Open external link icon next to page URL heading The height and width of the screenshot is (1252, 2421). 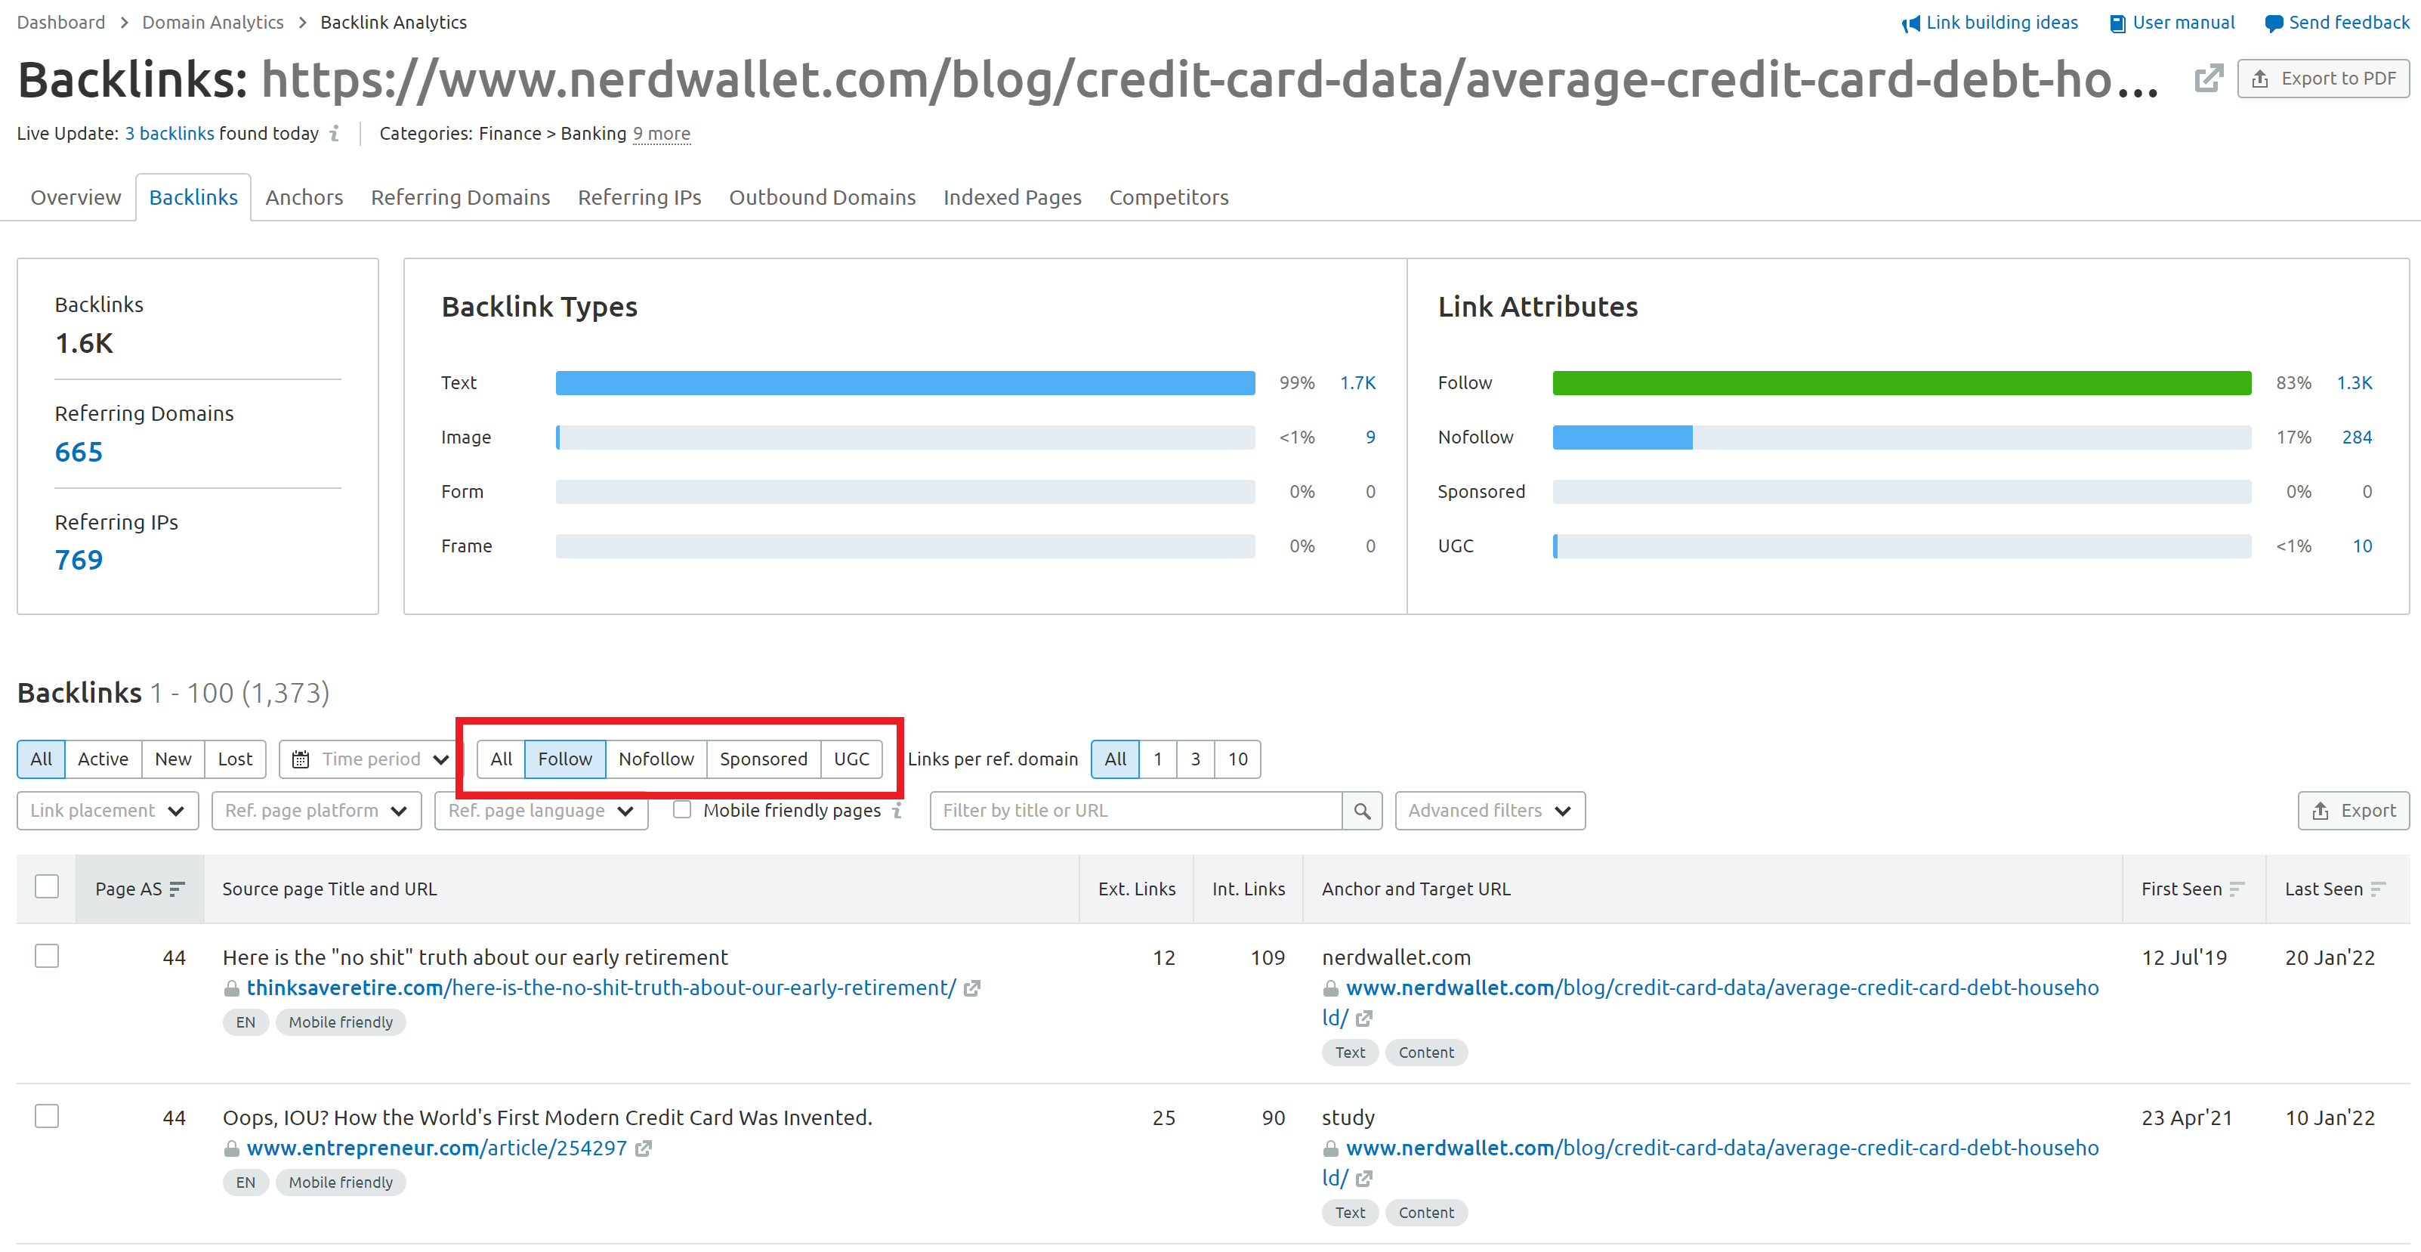pos(2209,79)
